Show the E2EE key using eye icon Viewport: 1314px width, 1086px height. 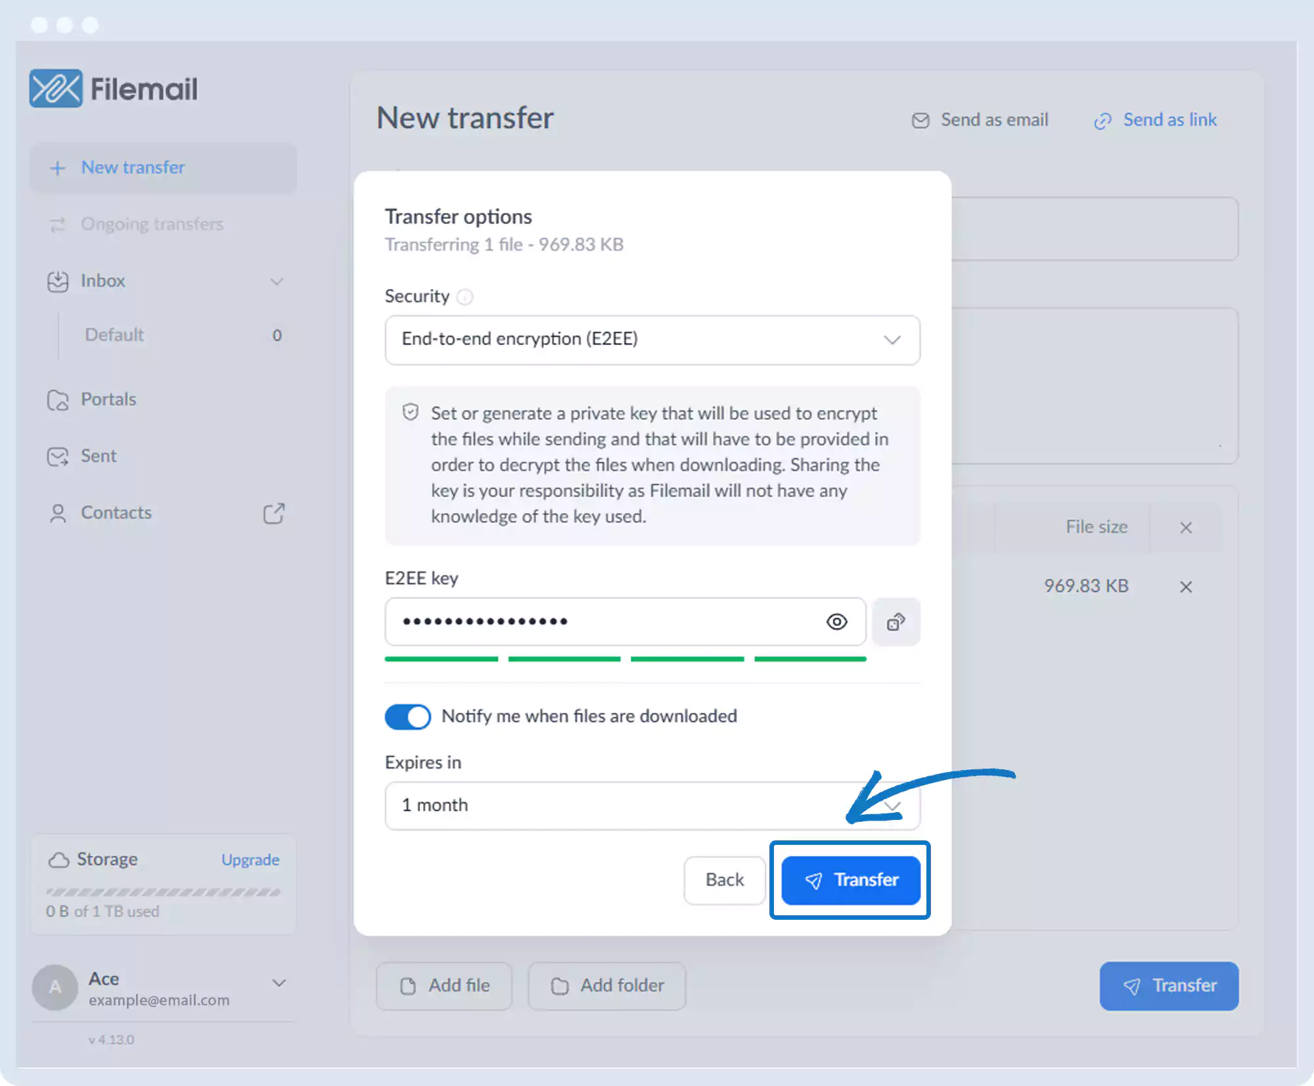(836, 622)
